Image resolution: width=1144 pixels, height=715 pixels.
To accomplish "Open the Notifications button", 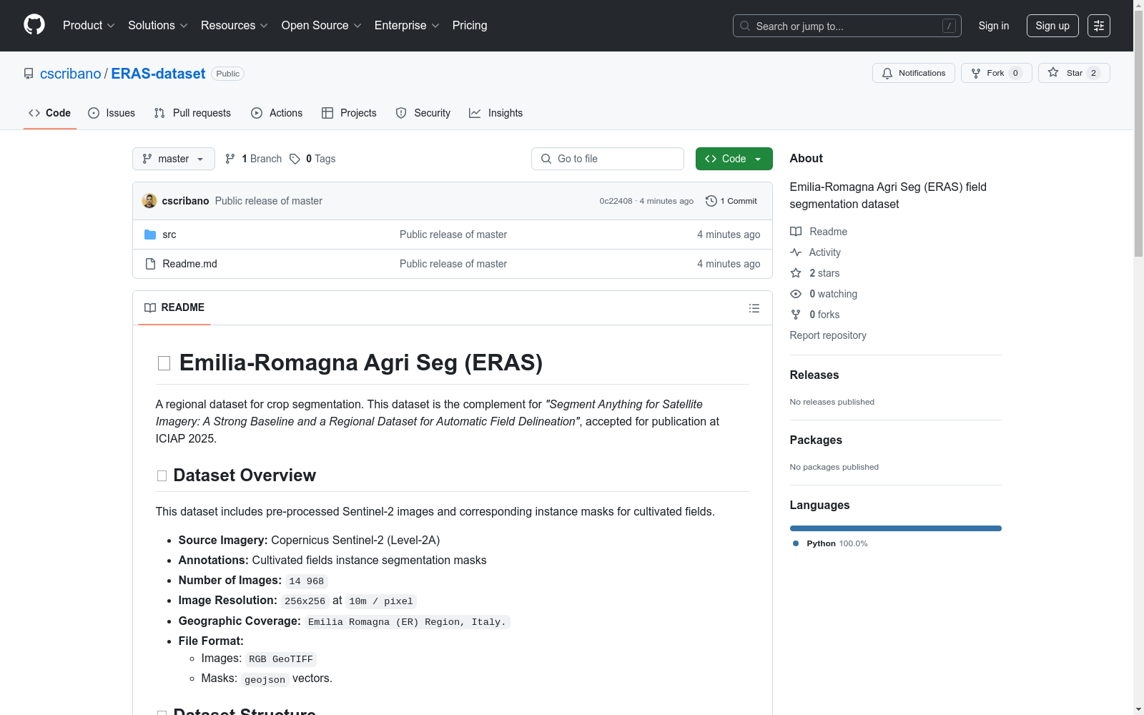I will coord(914,73).
